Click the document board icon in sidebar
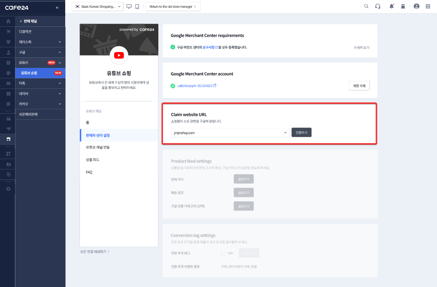 point(9,63)
